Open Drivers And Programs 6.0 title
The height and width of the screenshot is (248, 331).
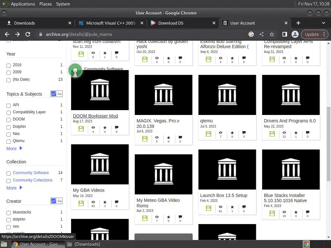click(x=290, y=121)
